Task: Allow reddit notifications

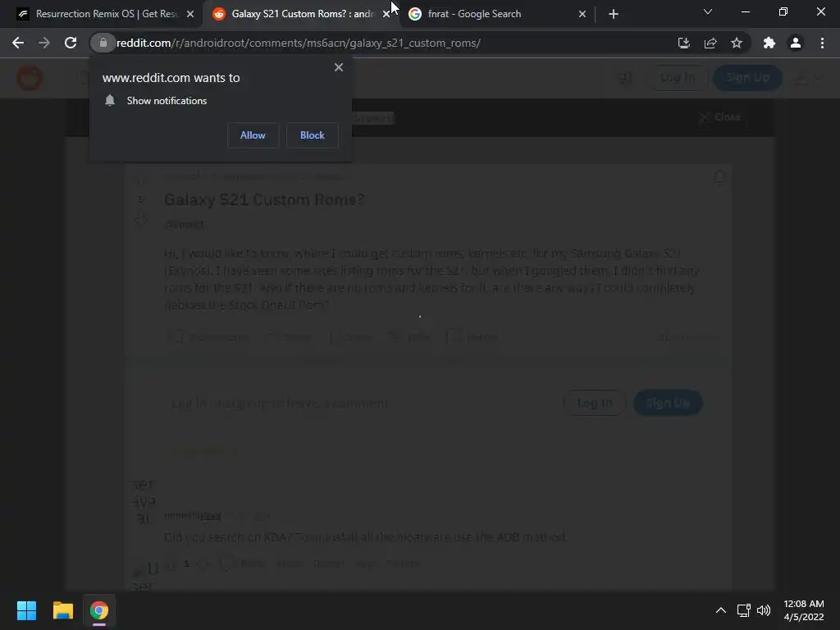Action: (253, 135)
